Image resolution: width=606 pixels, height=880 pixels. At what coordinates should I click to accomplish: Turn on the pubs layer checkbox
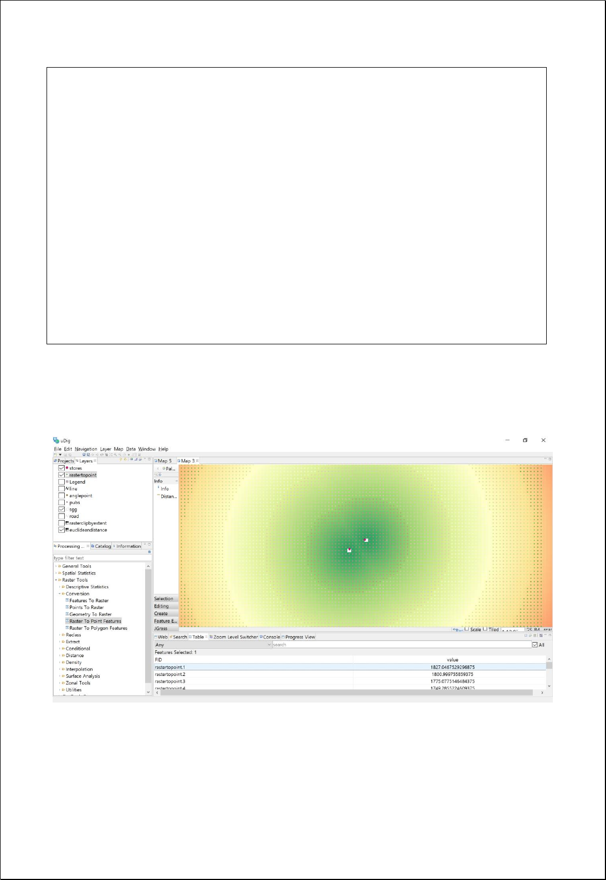pos(61,502)
